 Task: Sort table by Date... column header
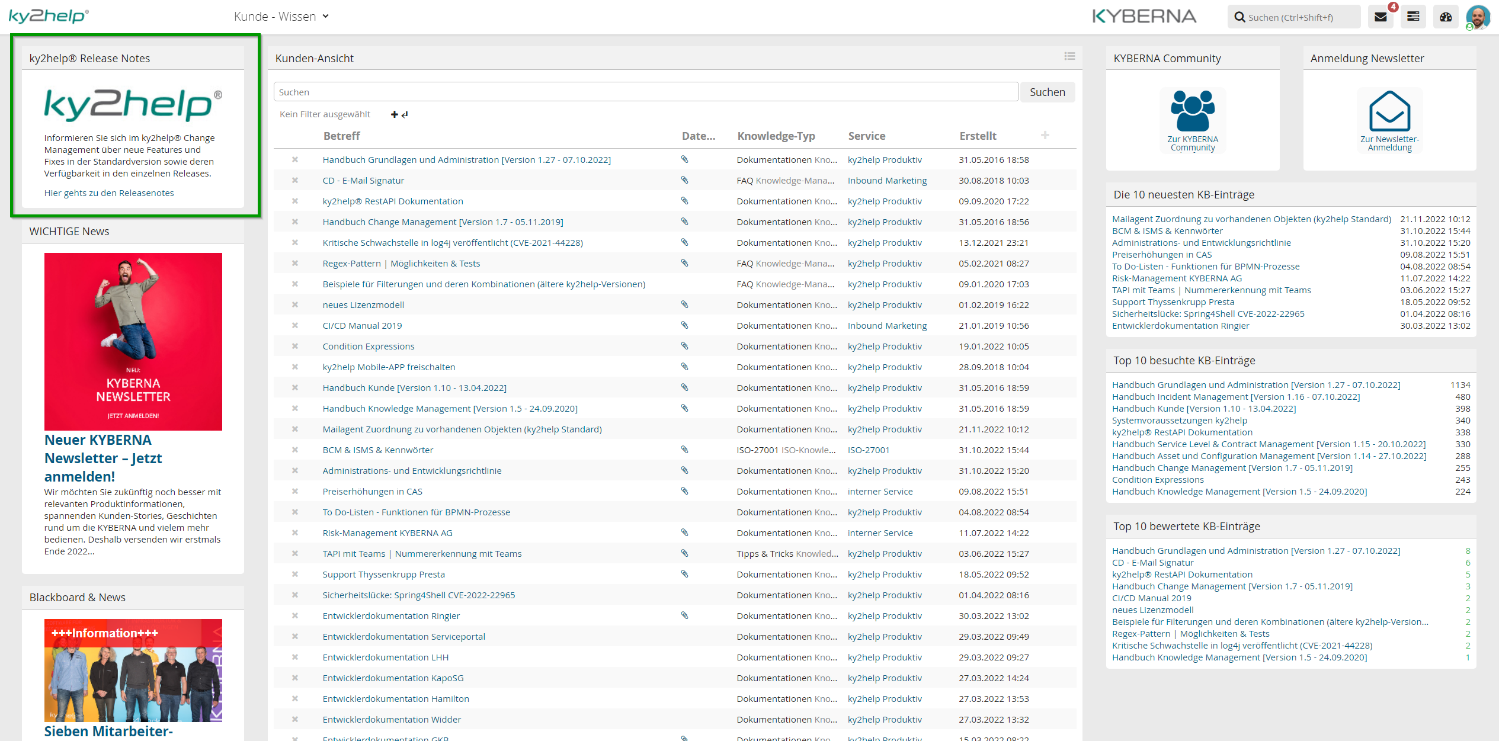(699, 136)
